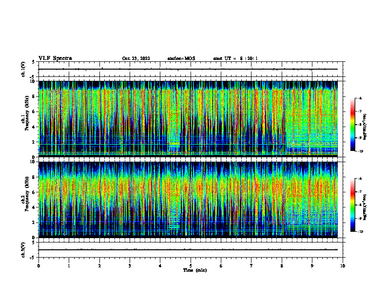Click time axis tick label "5"
The image size is (386, 298).
point(191,266)
